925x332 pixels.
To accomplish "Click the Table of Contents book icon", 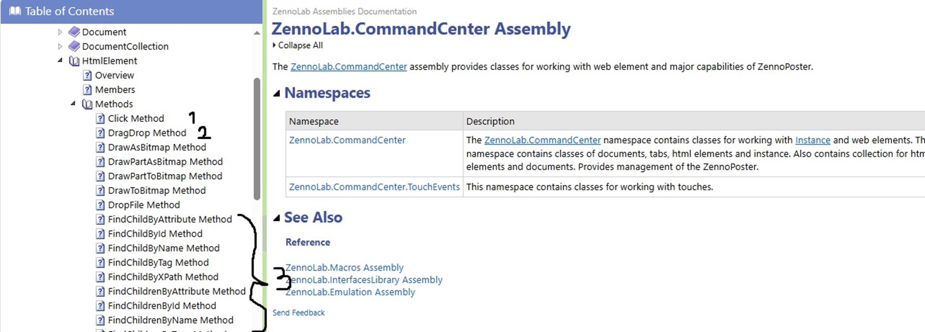I will pos(15,11).
